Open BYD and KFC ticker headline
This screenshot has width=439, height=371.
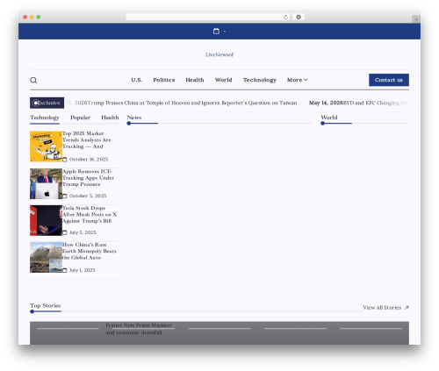375,103
